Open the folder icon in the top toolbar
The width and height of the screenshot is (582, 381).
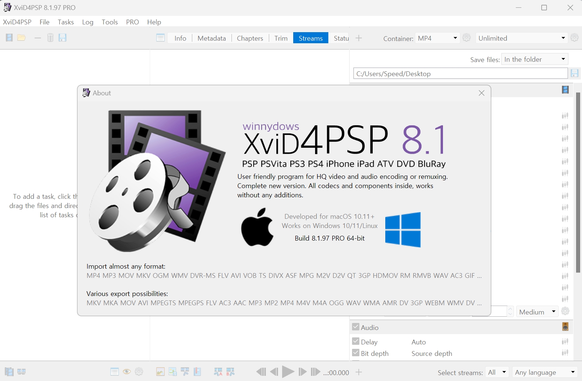[21, 38]
